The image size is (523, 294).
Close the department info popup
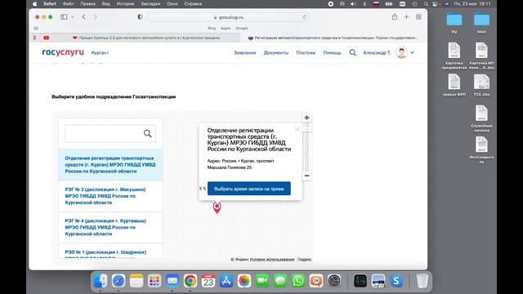click(297, 129)
